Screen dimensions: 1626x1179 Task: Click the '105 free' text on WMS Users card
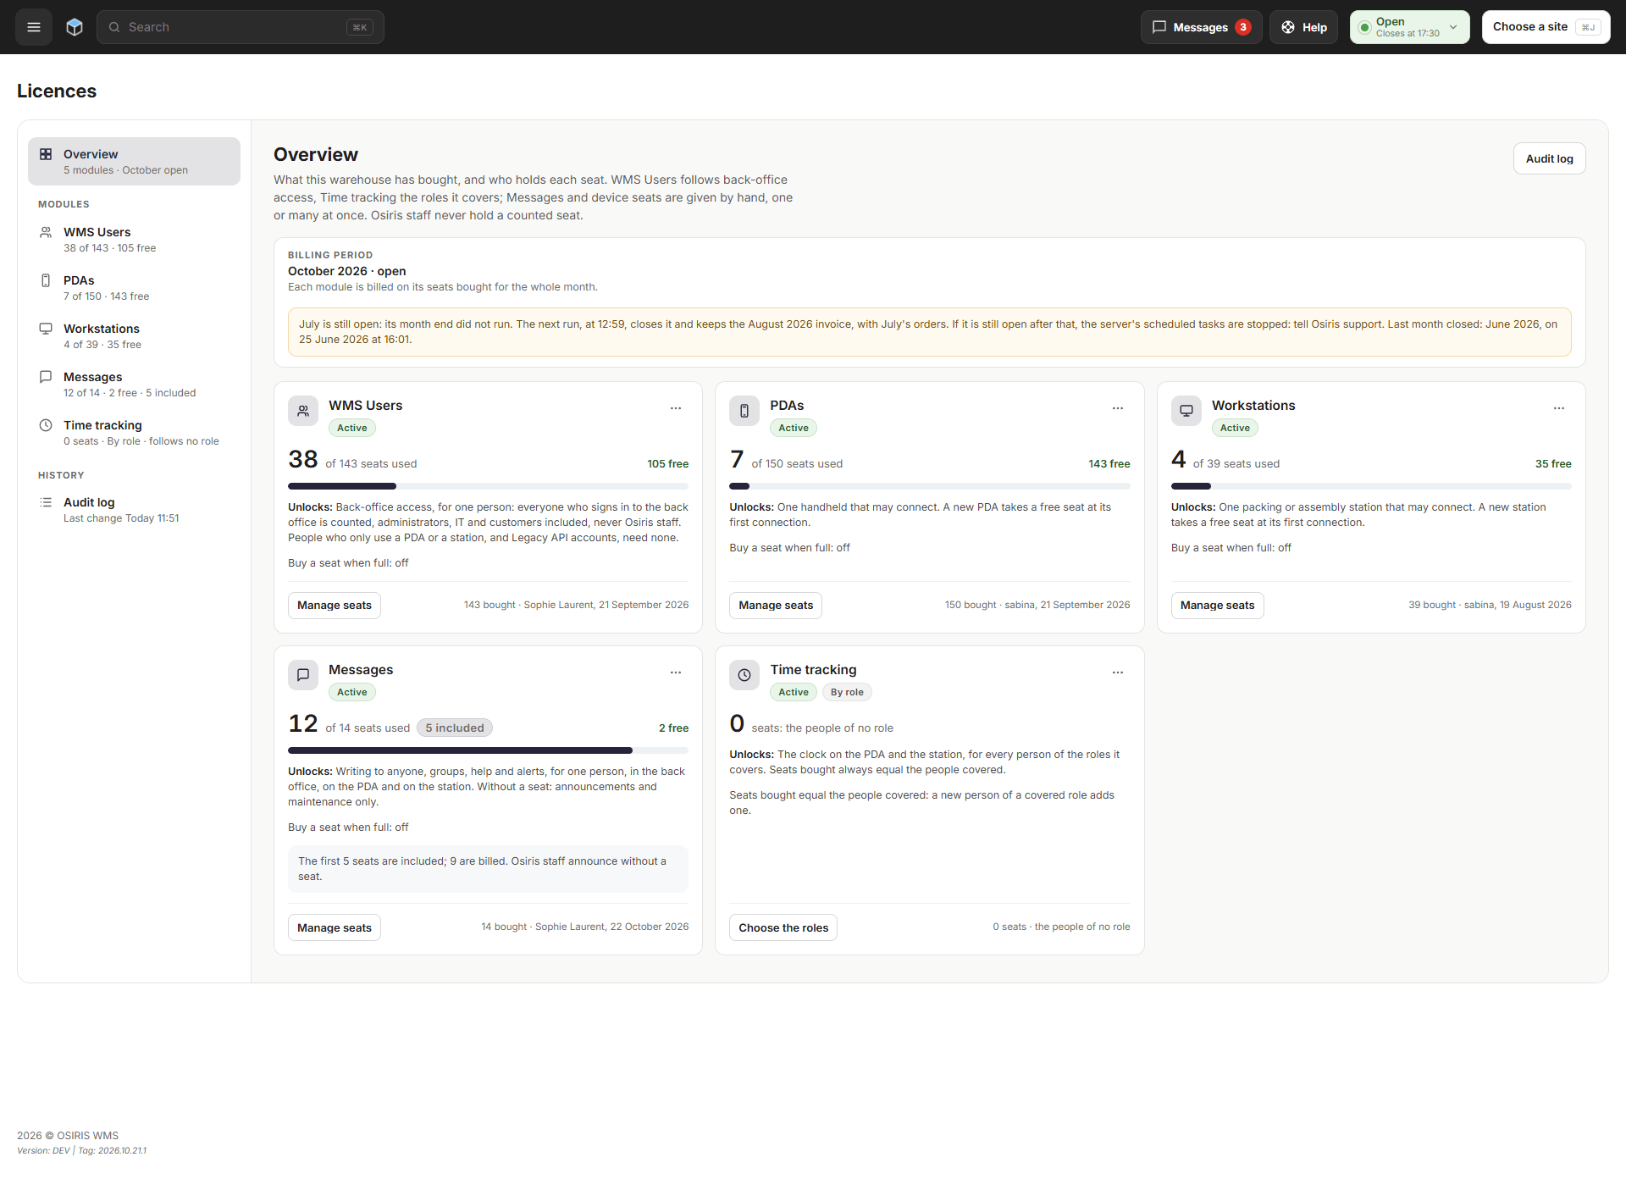coord(667,463)
